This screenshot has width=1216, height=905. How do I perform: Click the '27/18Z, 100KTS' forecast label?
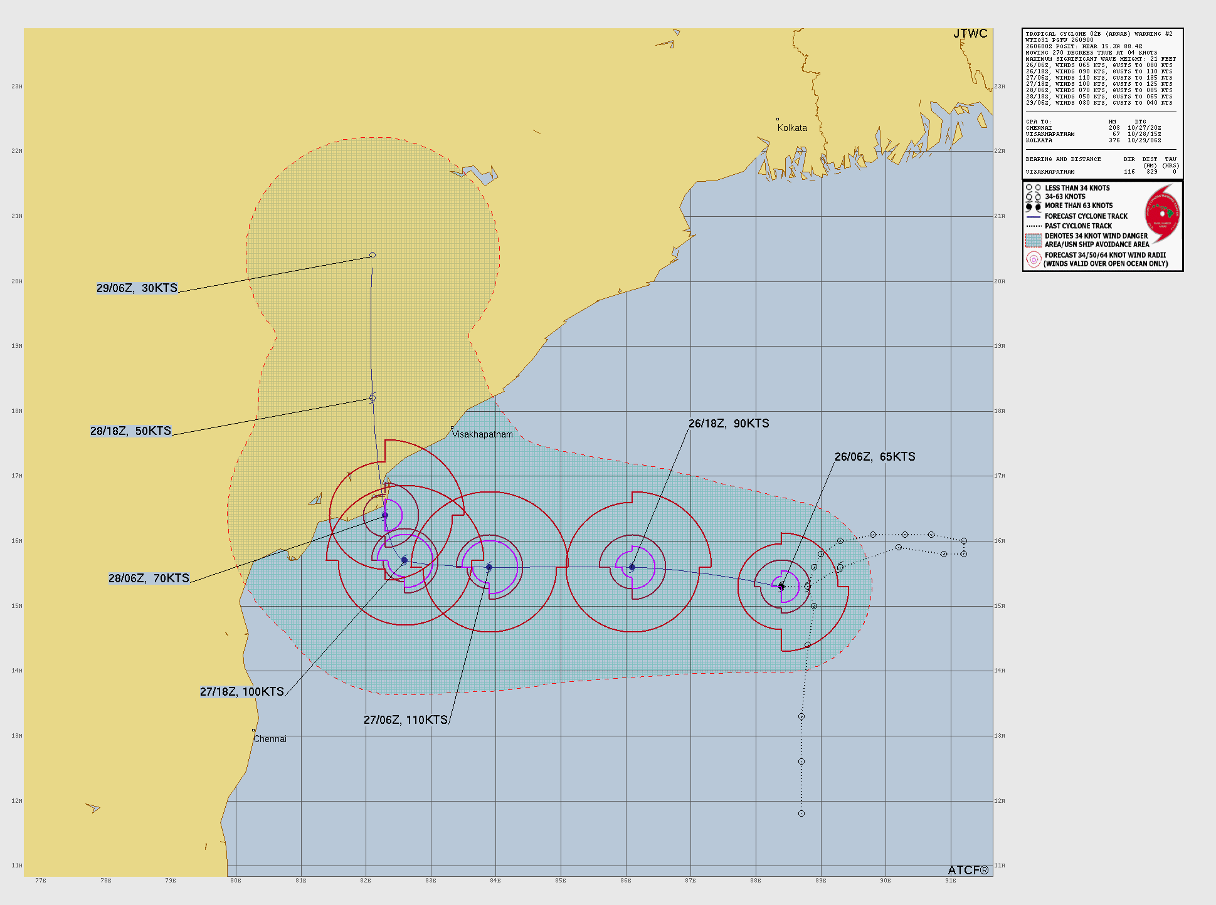242,692
